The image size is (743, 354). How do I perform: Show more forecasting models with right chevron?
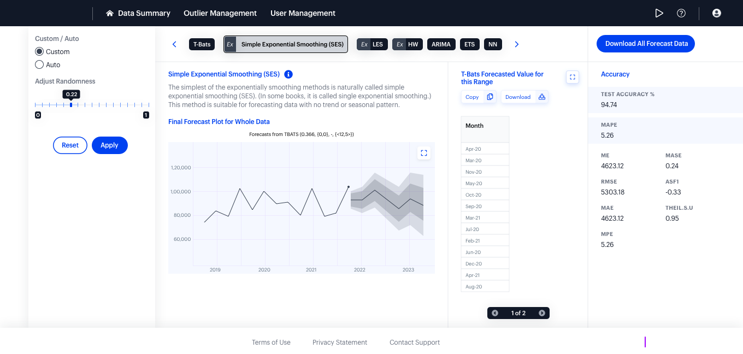(x=517, y=44)
